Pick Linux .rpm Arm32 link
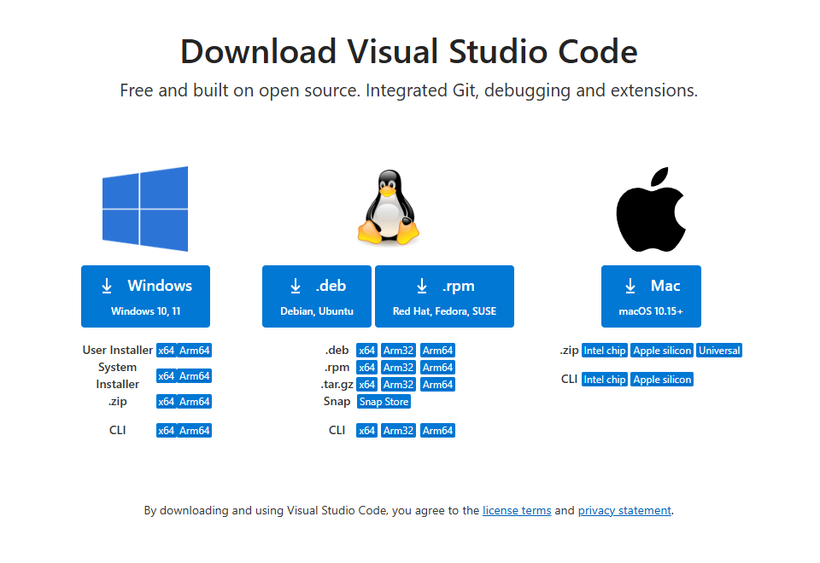 click(x=399, y=368)
